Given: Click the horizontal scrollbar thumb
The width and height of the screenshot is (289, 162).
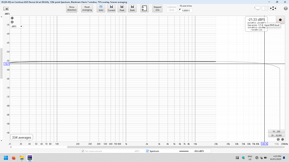Looking at the screenshot, I should point(175,147).
